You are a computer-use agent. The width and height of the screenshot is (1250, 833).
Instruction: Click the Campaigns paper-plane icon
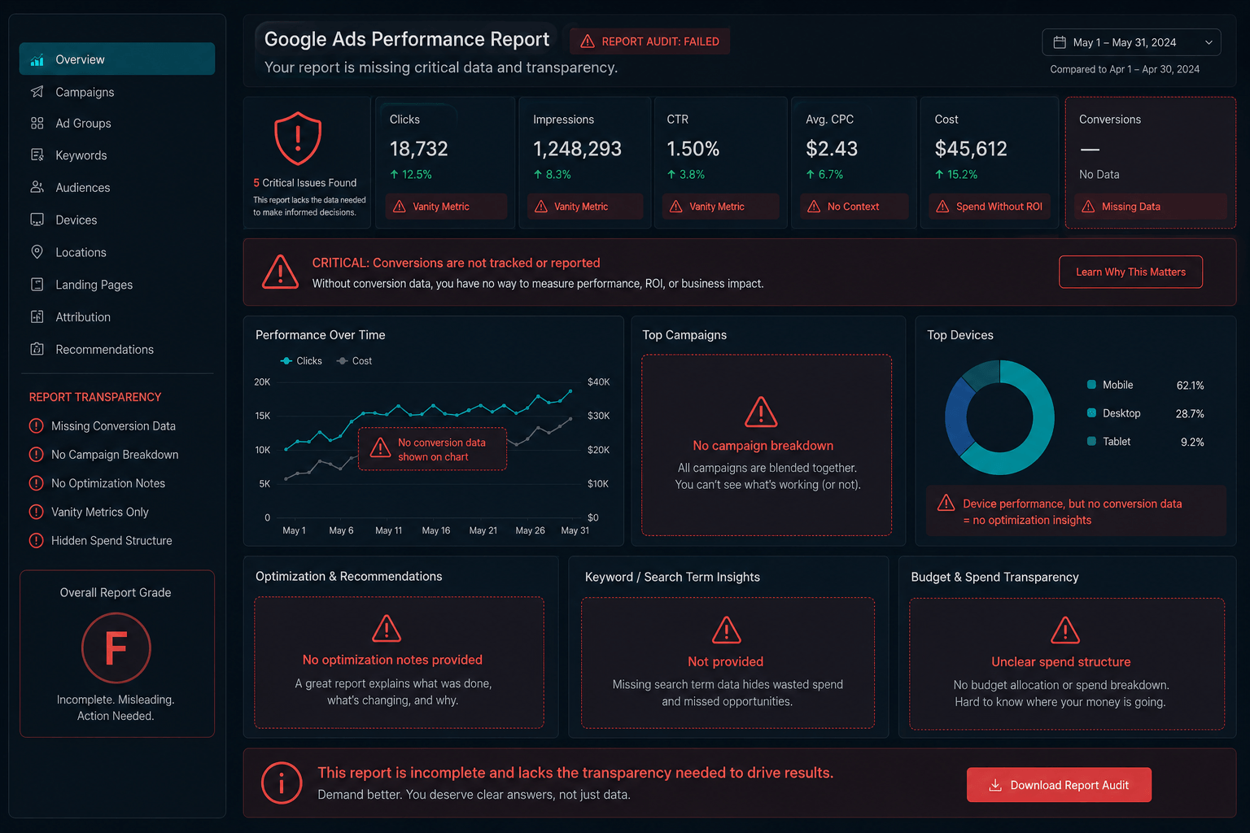[37, 92]
